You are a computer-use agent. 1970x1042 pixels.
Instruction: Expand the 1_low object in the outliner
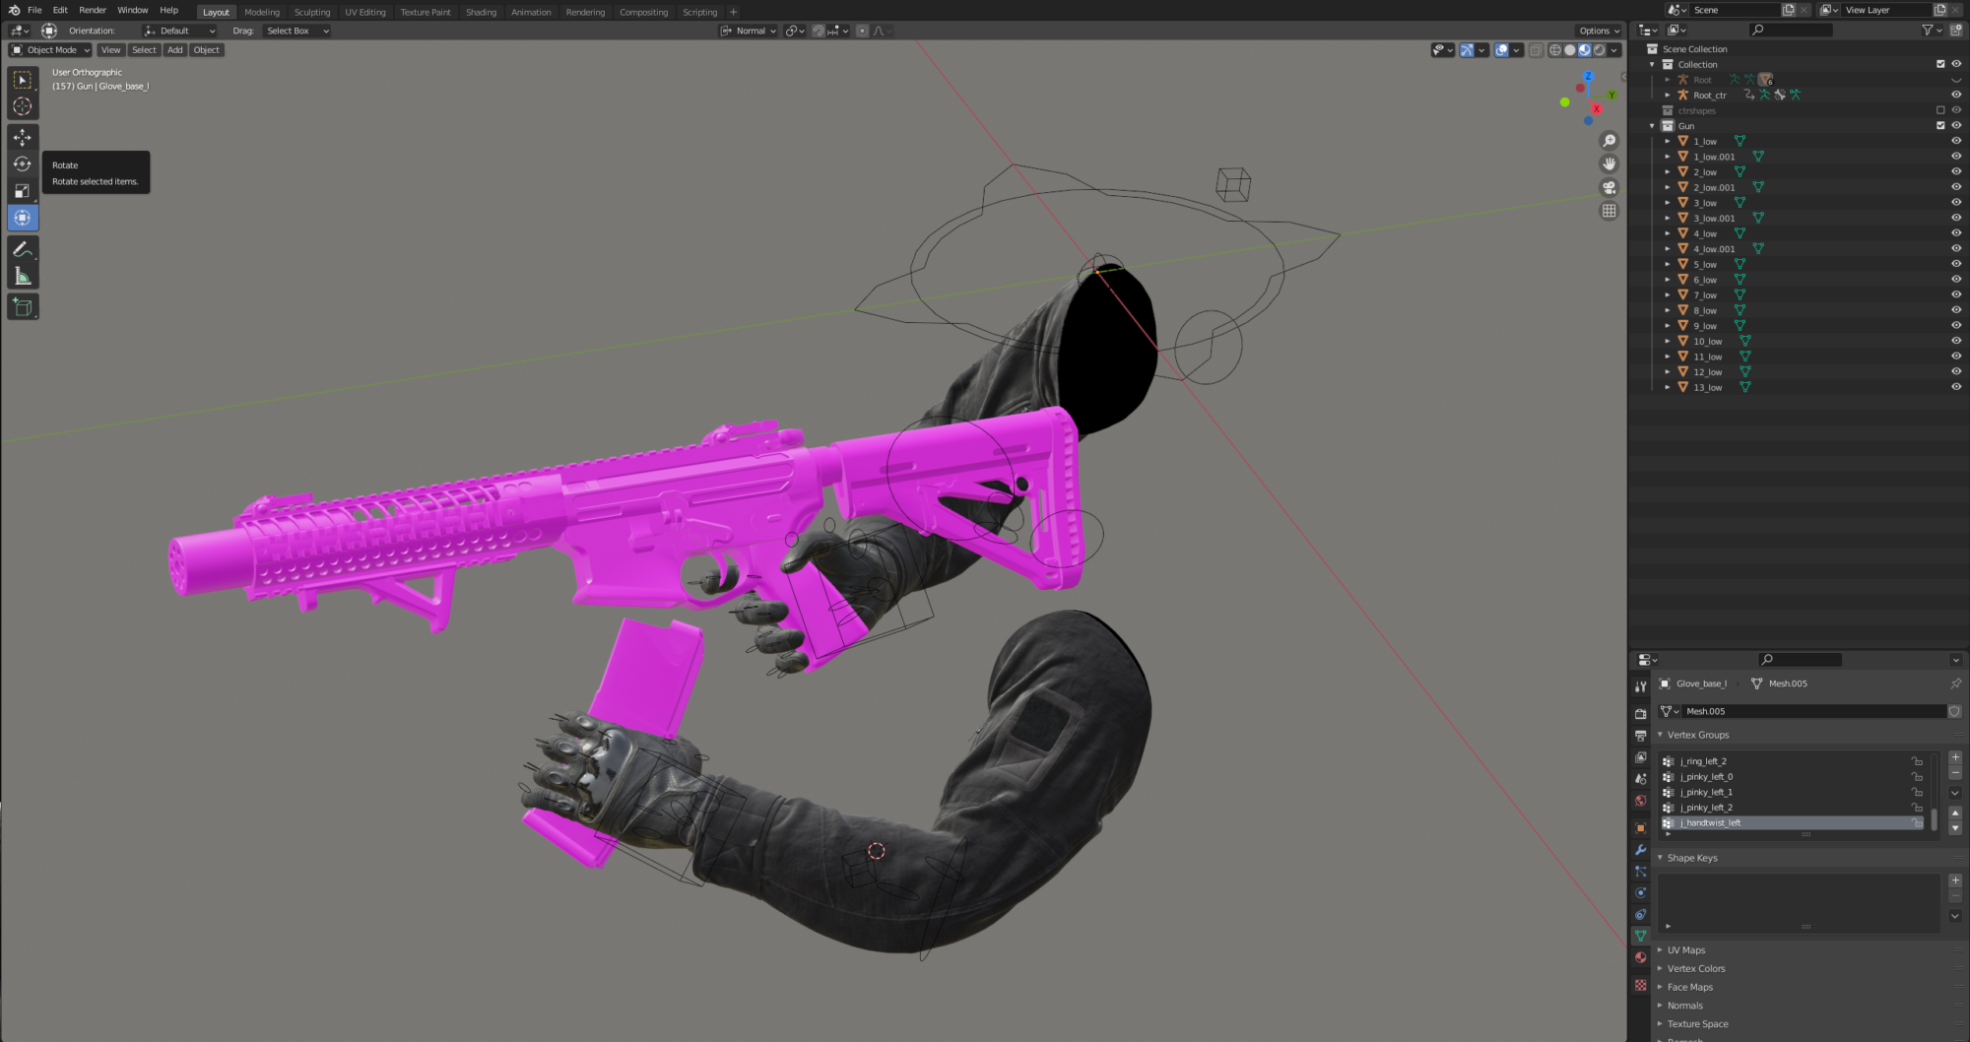click(1668, 141)
